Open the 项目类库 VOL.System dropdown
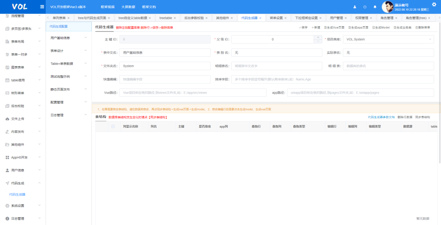Image resolution: width=441 pixels, height=225 pixels. [388, 39]
